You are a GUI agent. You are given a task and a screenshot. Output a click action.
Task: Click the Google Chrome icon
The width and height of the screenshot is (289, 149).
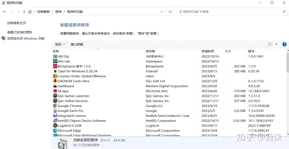pyautogui.click(x=55, y=106)
